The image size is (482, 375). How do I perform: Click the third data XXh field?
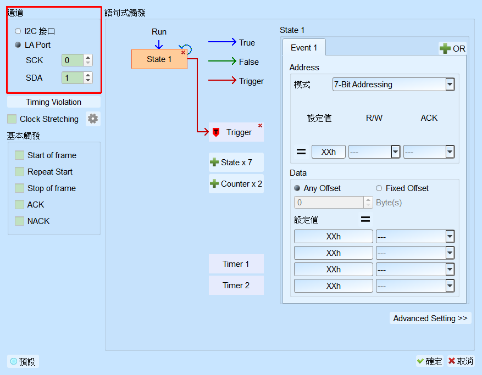tap(334, 270)
